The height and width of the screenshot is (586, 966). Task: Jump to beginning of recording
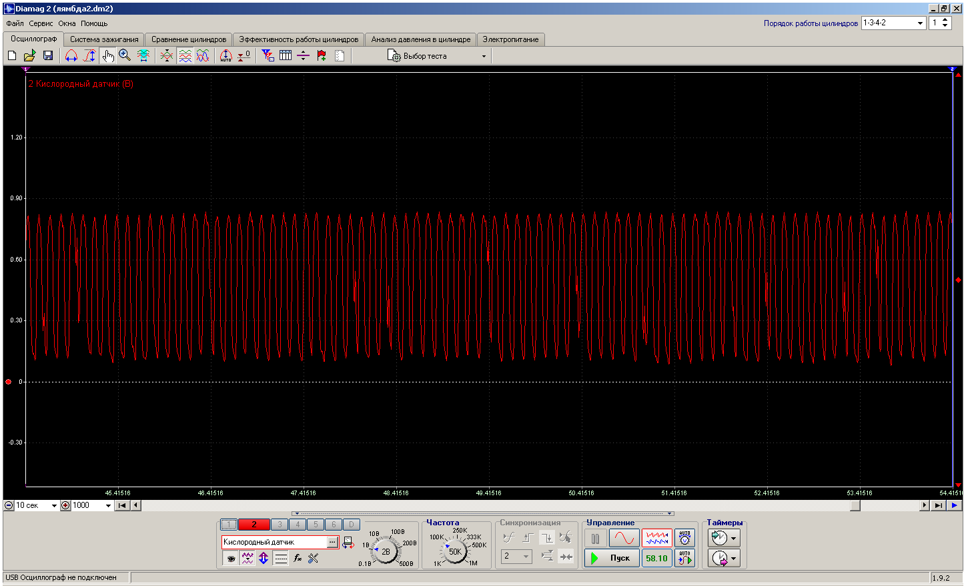pyautogui.click(x=122, y=505)
